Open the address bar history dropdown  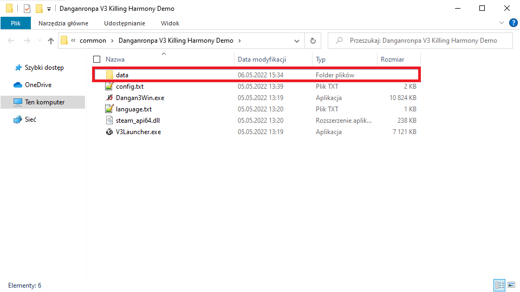tap(297, 41)
